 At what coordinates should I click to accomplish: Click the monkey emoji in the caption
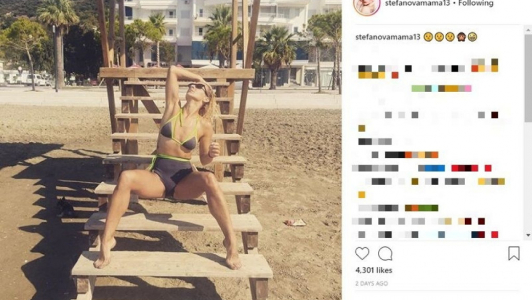click(x=461, y=37)
